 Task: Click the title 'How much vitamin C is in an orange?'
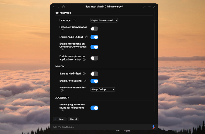pos(104,7)
